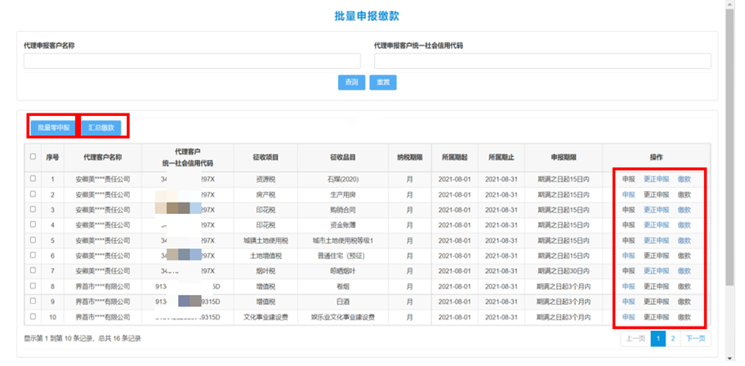Click the 批量零申报 button
The image size is (745, 366).
click(x=54, y=127)
